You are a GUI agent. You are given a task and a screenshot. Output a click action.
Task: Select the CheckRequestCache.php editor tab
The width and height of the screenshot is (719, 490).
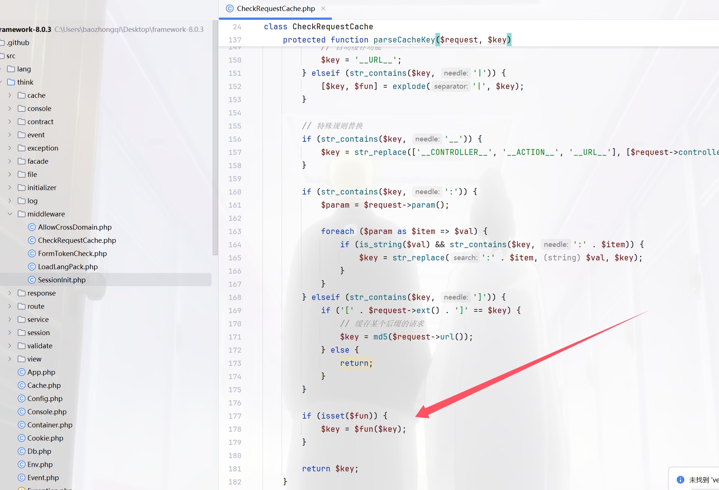[x=275, y=8]
